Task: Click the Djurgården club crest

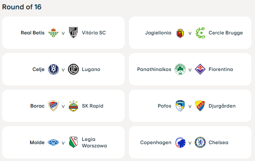Action: coord(200,106)
